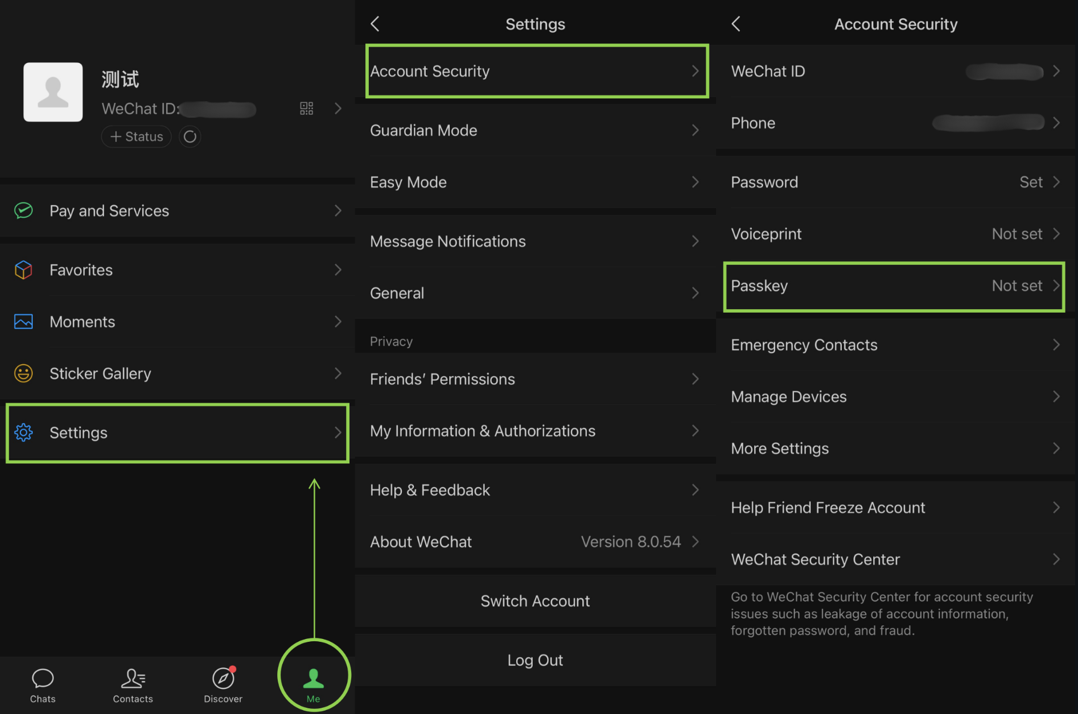Expand the Account Security row chevron

click(x=696, y=71)
